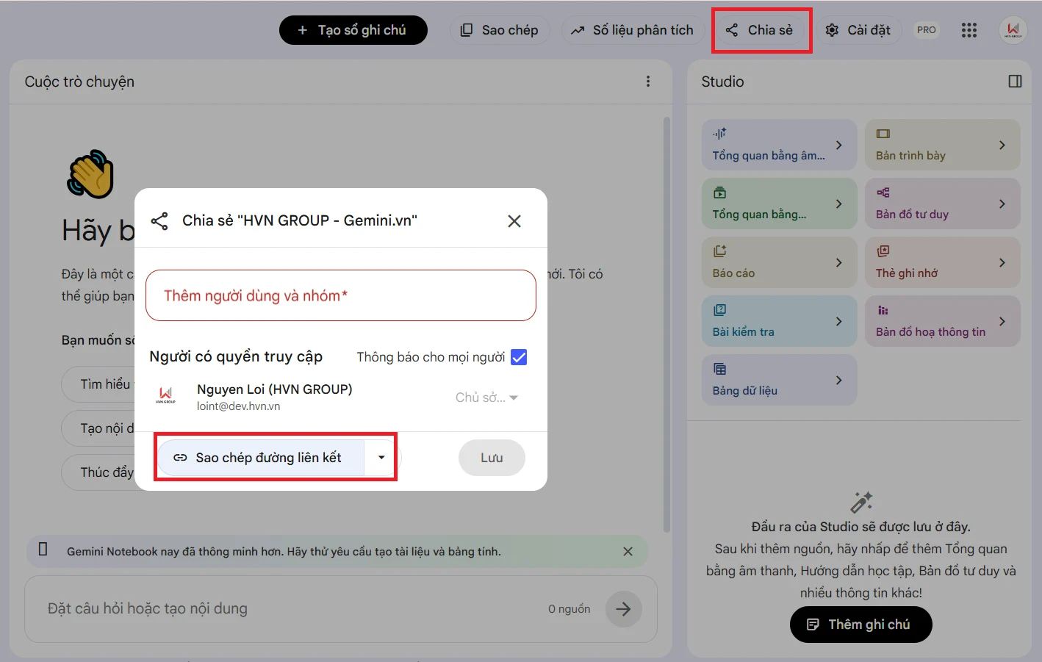Click the Thúc đẩy suggestion chip

click(x=98, y=472)
